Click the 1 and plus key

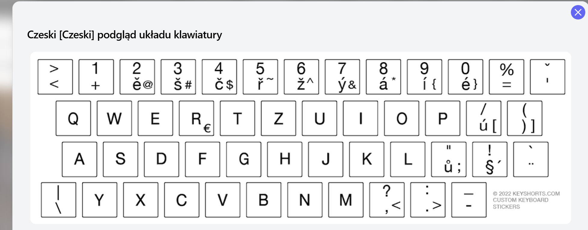96,77
